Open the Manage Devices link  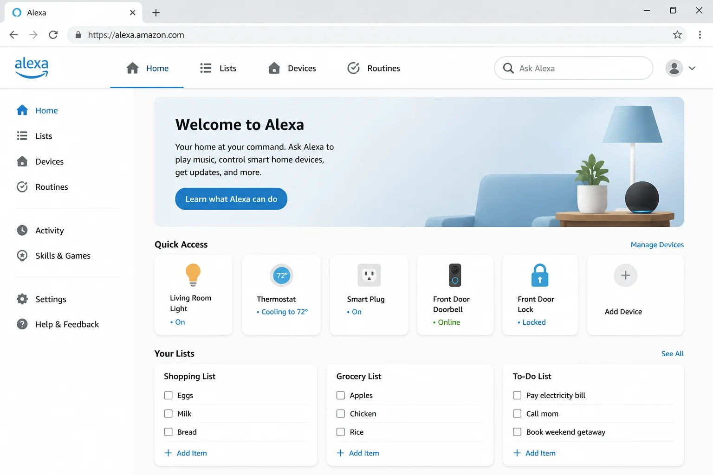click(x=657, y=244)
